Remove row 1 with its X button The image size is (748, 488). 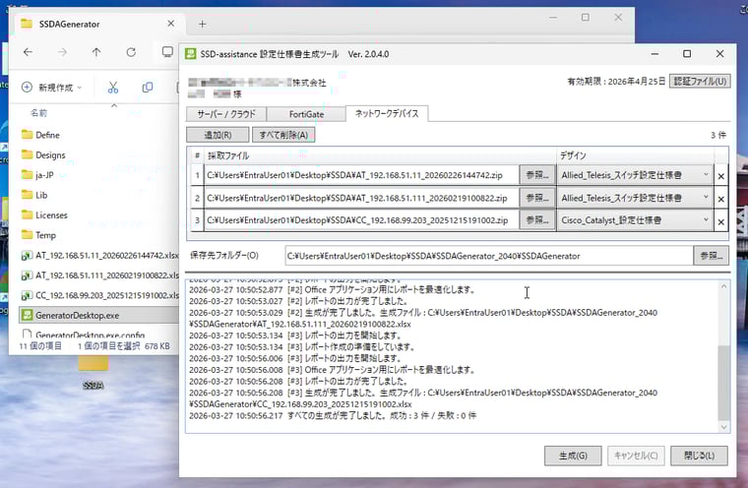click(720, 176)
